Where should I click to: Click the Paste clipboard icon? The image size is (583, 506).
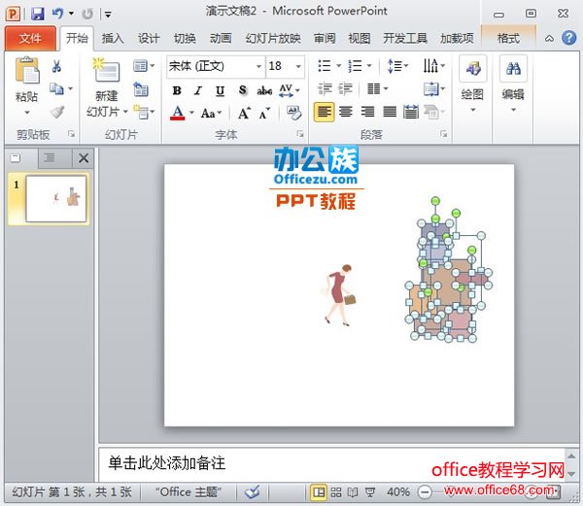point(27,70)
